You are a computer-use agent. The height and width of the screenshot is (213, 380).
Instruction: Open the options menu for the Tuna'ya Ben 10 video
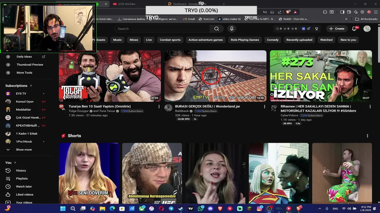click(x=159, y=106)
